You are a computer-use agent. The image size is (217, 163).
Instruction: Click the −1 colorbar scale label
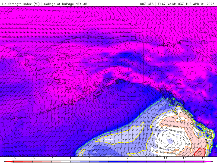pyautogui.click(x=51, y=158)
